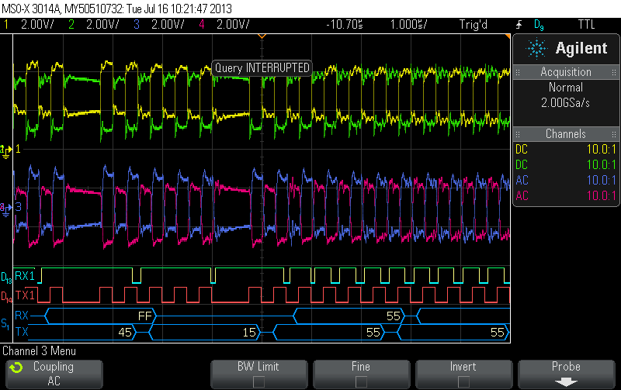The height and width of the screenshot is (390, 621).
Task: Click the TTL threshold label
Action: (x=587, y=25)
